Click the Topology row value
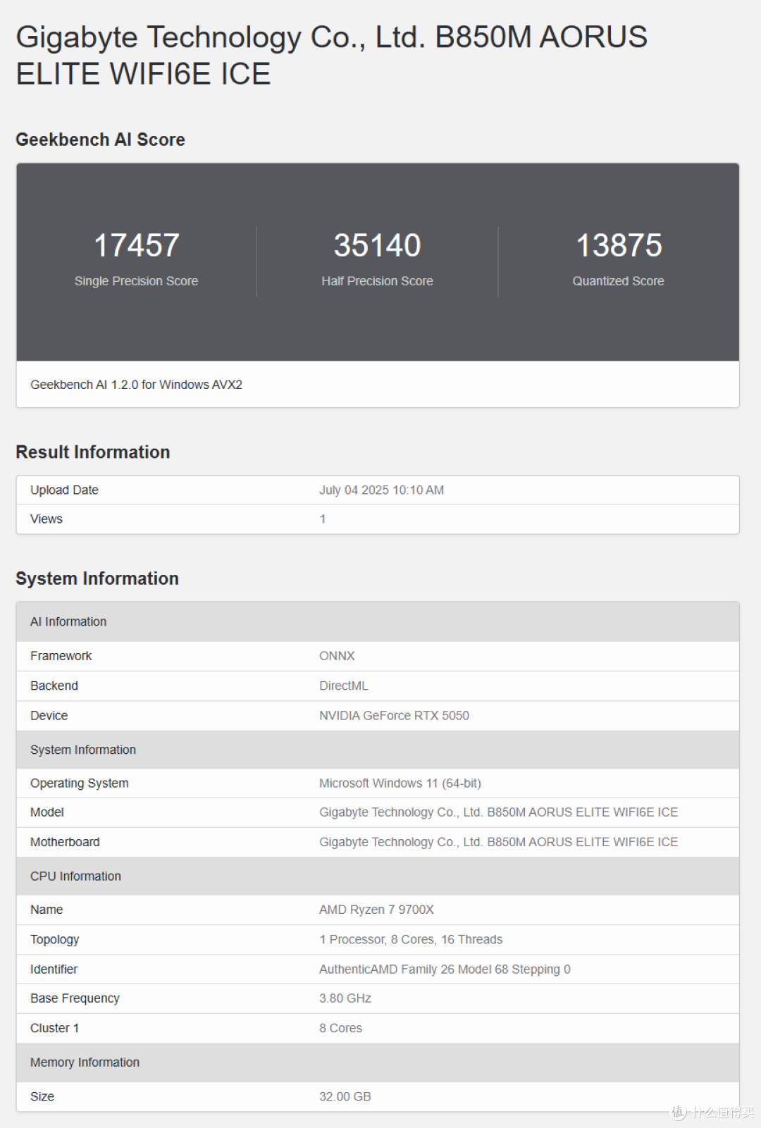The width and height of the screenshot is (761, 1128). click(411, 939)
